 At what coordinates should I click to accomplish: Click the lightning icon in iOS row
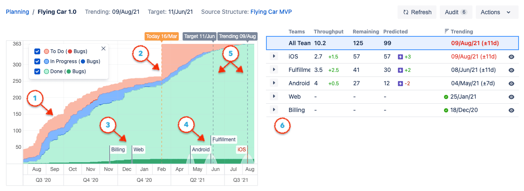[x=400, y=56]
